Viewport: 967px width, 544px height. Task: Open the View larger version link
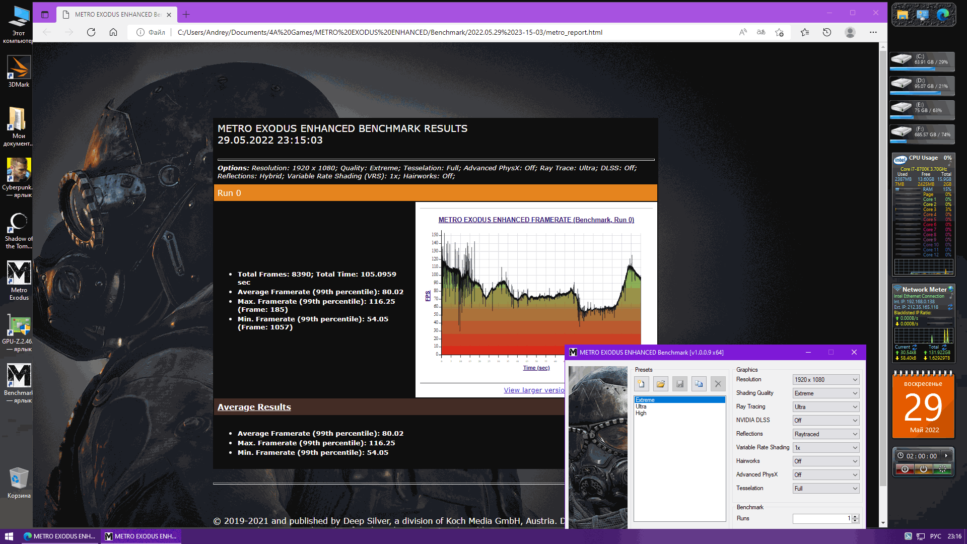click(534, 390)
